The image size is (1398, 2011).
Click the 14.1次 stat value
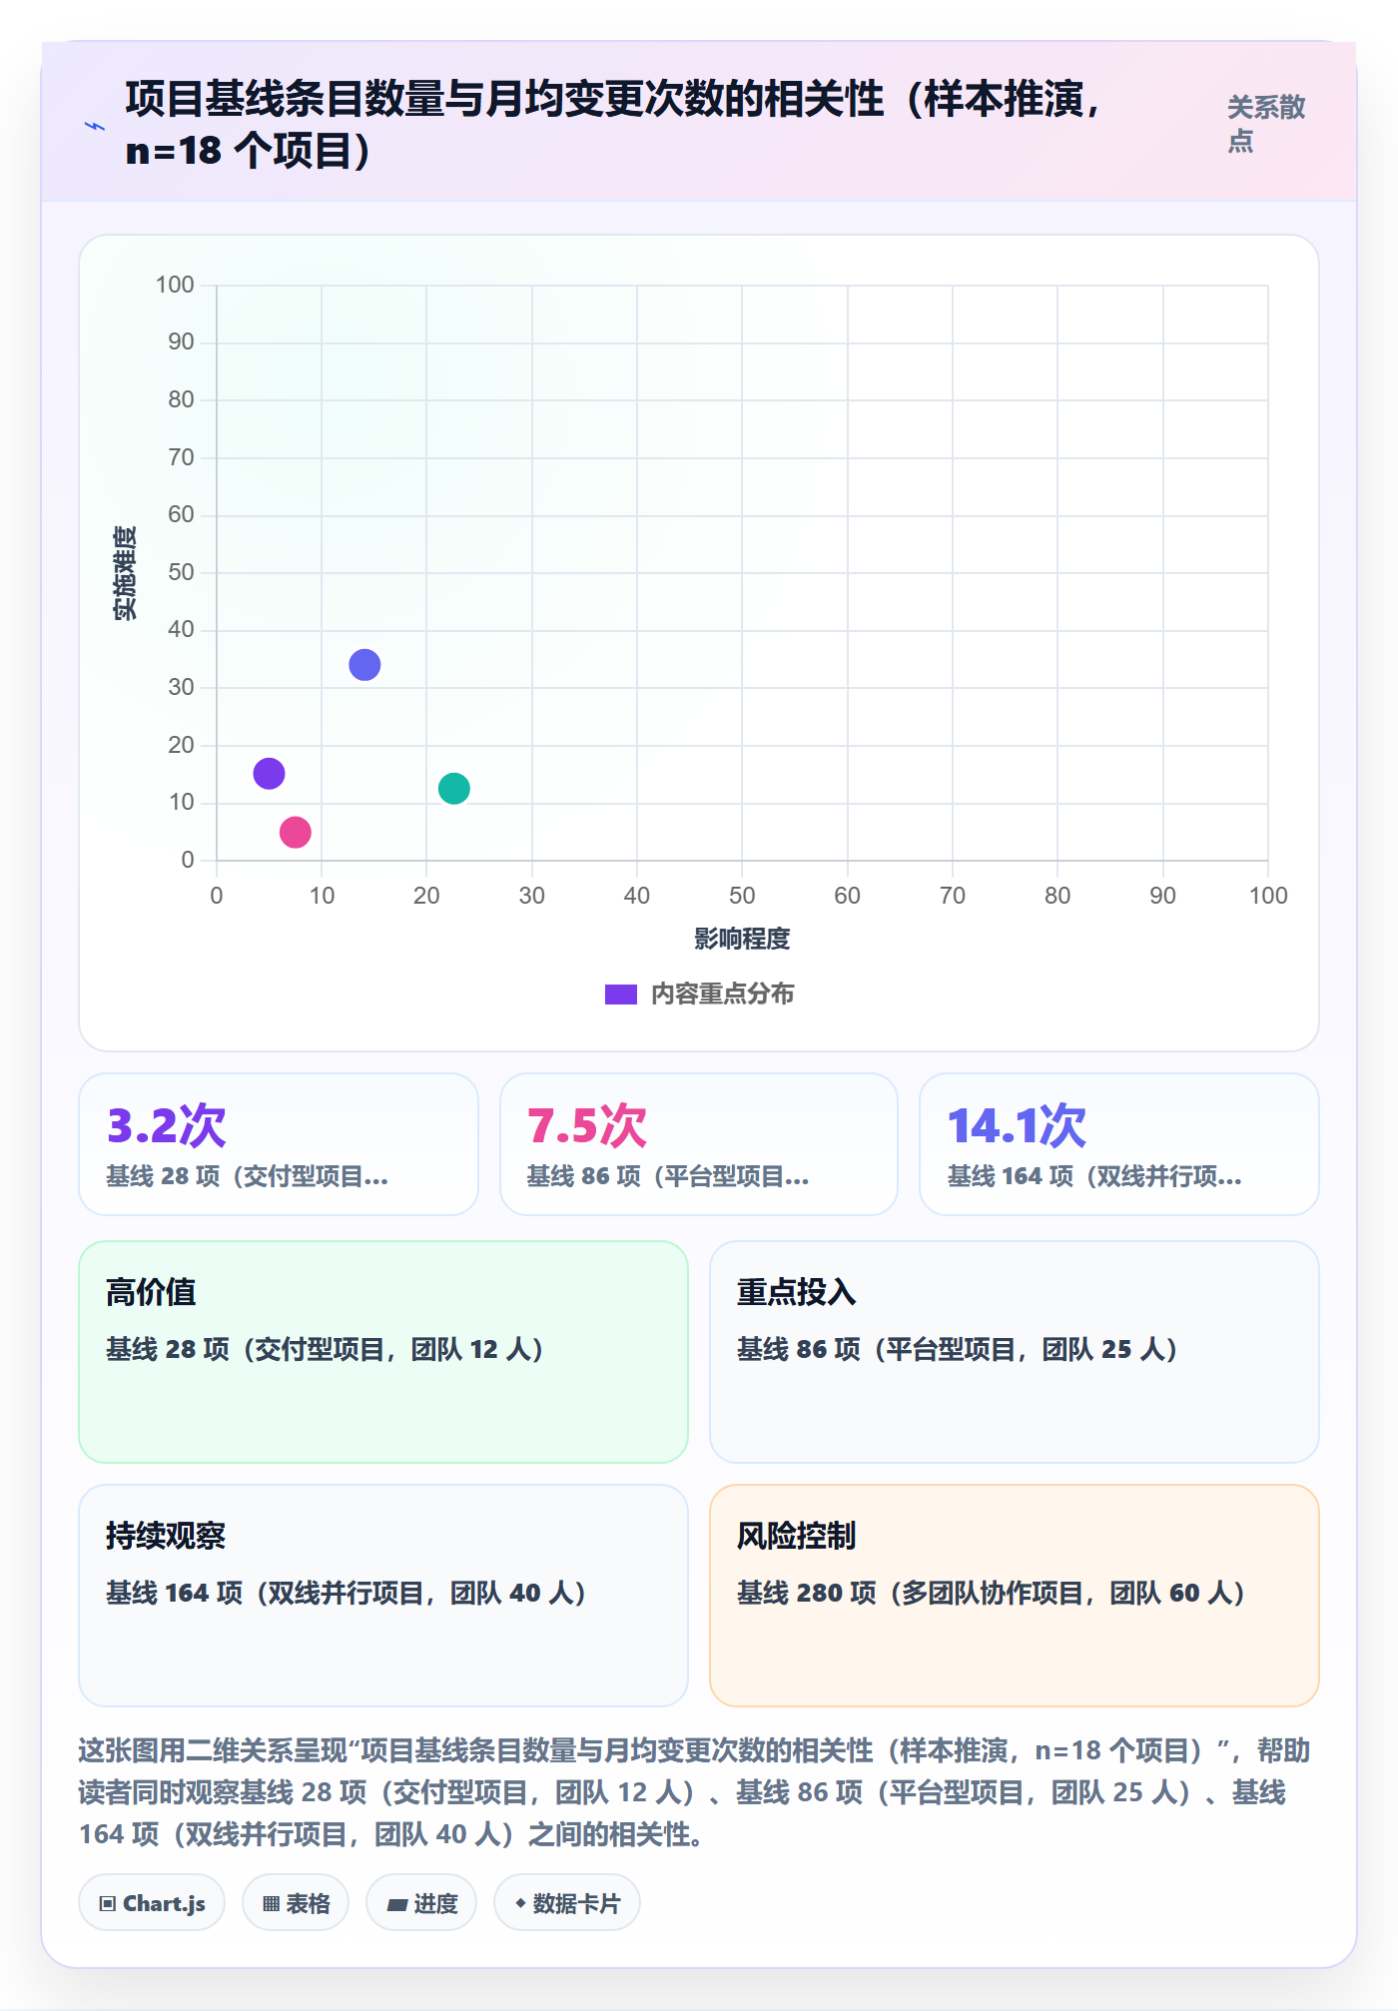(x=1017, y=1125)
